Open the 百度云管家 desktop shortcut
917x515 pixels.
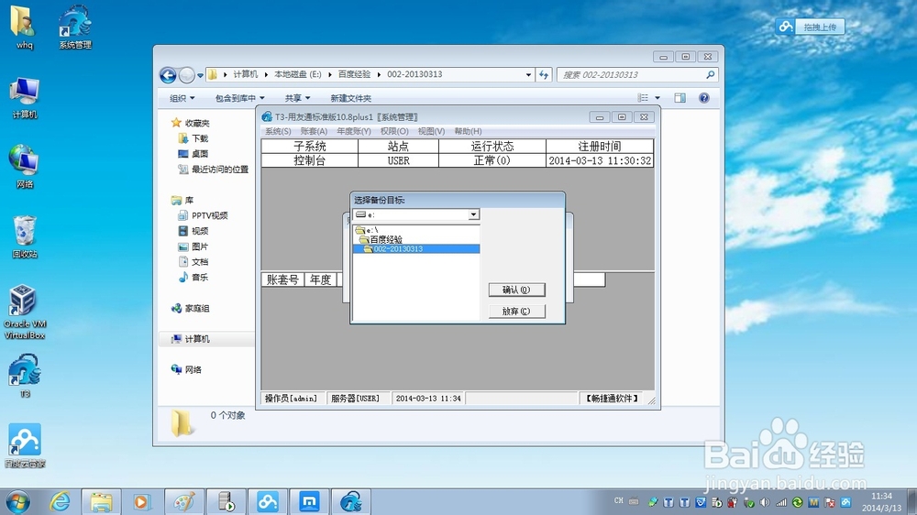click(24, 445)
